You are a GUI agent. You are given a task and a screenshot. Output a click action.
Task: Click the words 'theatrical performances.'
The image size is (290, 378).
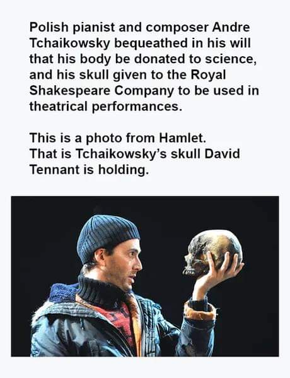(x=106, y=107)
